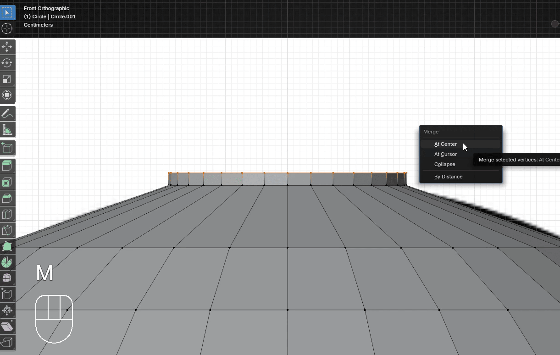Select the Measure tool
Image resolution: width=560 pixels, height=355 pixels.
[7, 130]
